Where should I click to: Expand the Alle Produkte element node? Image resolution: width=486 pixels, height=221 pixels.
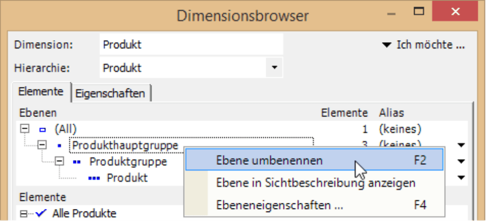pyautogui.click(x=24, y=214)
